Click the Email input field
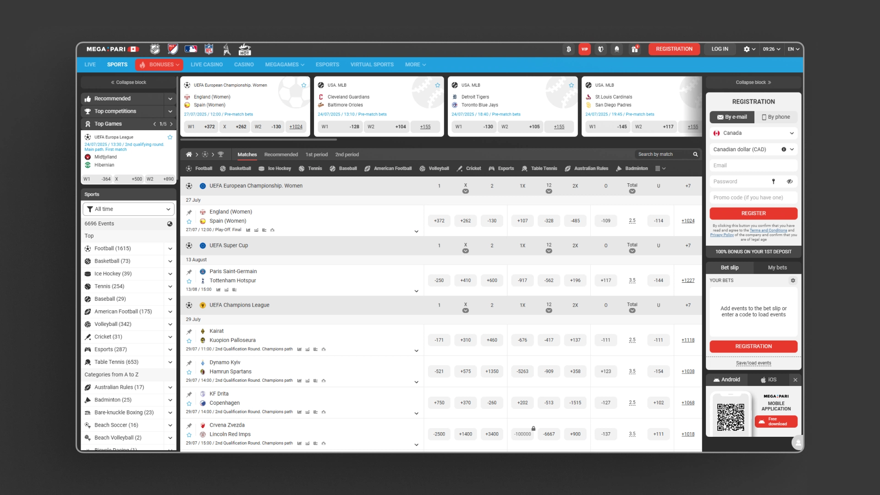 tap(753, 165)
